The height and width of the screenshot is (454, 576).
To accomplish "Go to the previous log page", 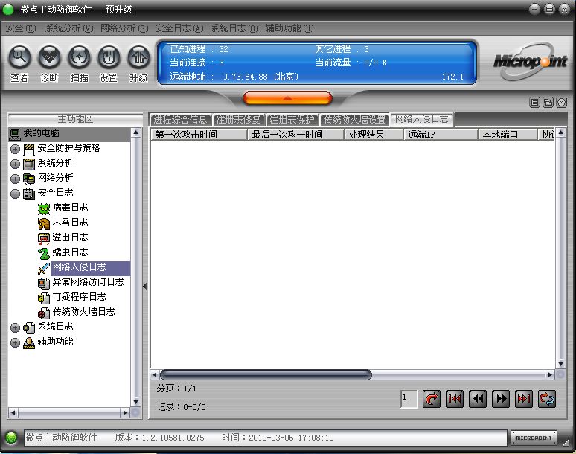I will point(478,399).
